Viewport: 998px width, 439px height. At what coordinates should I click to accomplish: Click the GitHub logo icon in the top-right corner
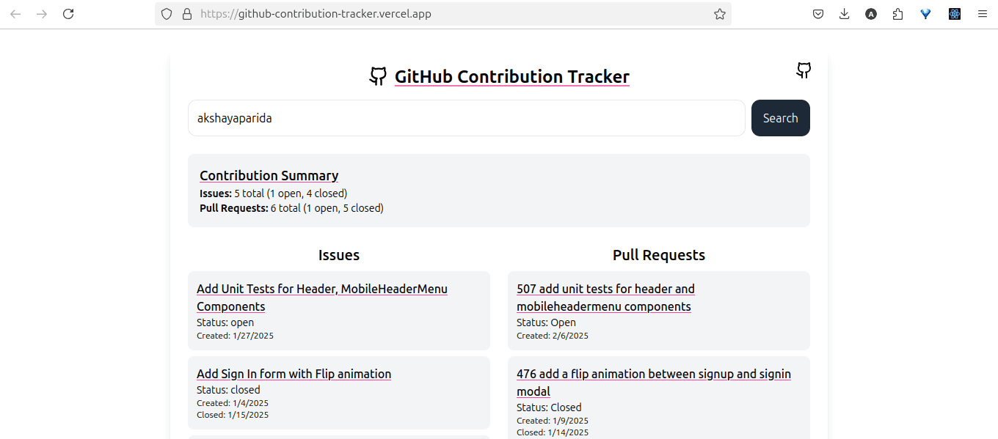pos(804,70)
